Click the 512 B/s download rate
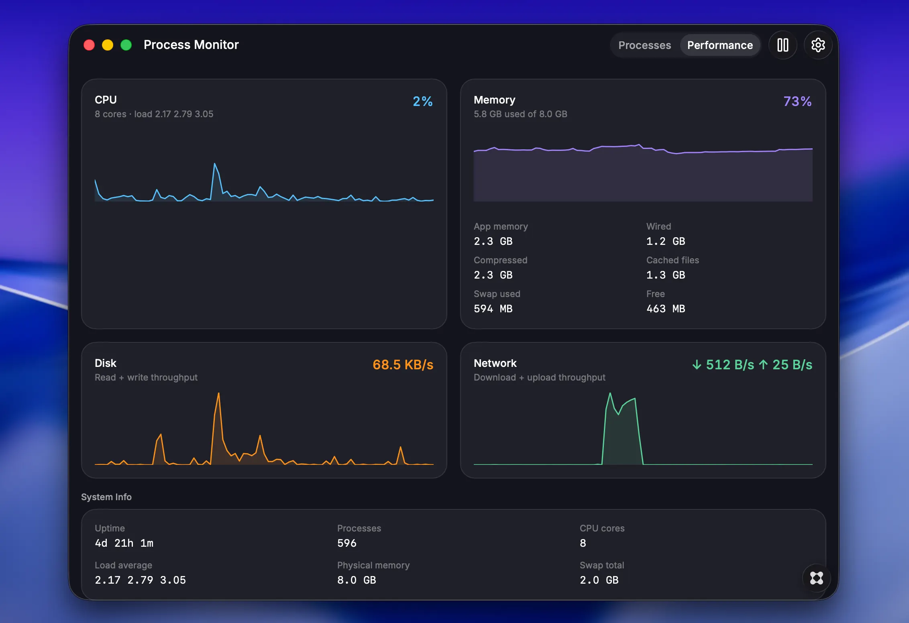The height and width of the screenshot is (623, 909). [723, 364]
